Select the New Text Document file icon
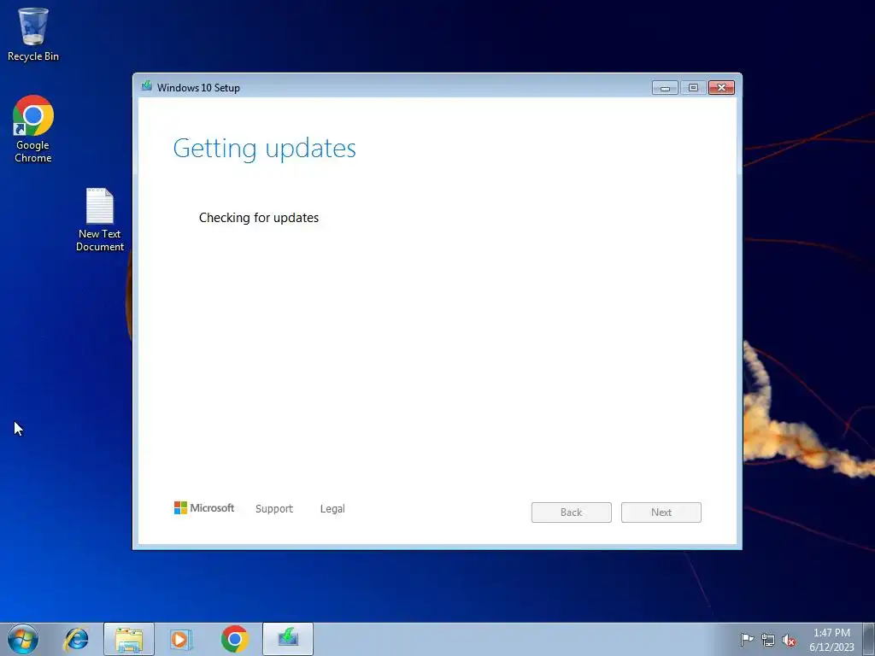Screen dimensions: 875x656 (100, 220)
